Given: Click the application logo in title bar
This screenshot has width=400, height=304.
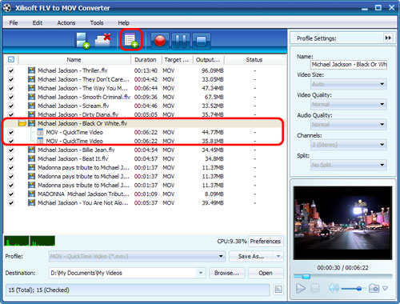Looking at the screenshot, I should point(7,8).
